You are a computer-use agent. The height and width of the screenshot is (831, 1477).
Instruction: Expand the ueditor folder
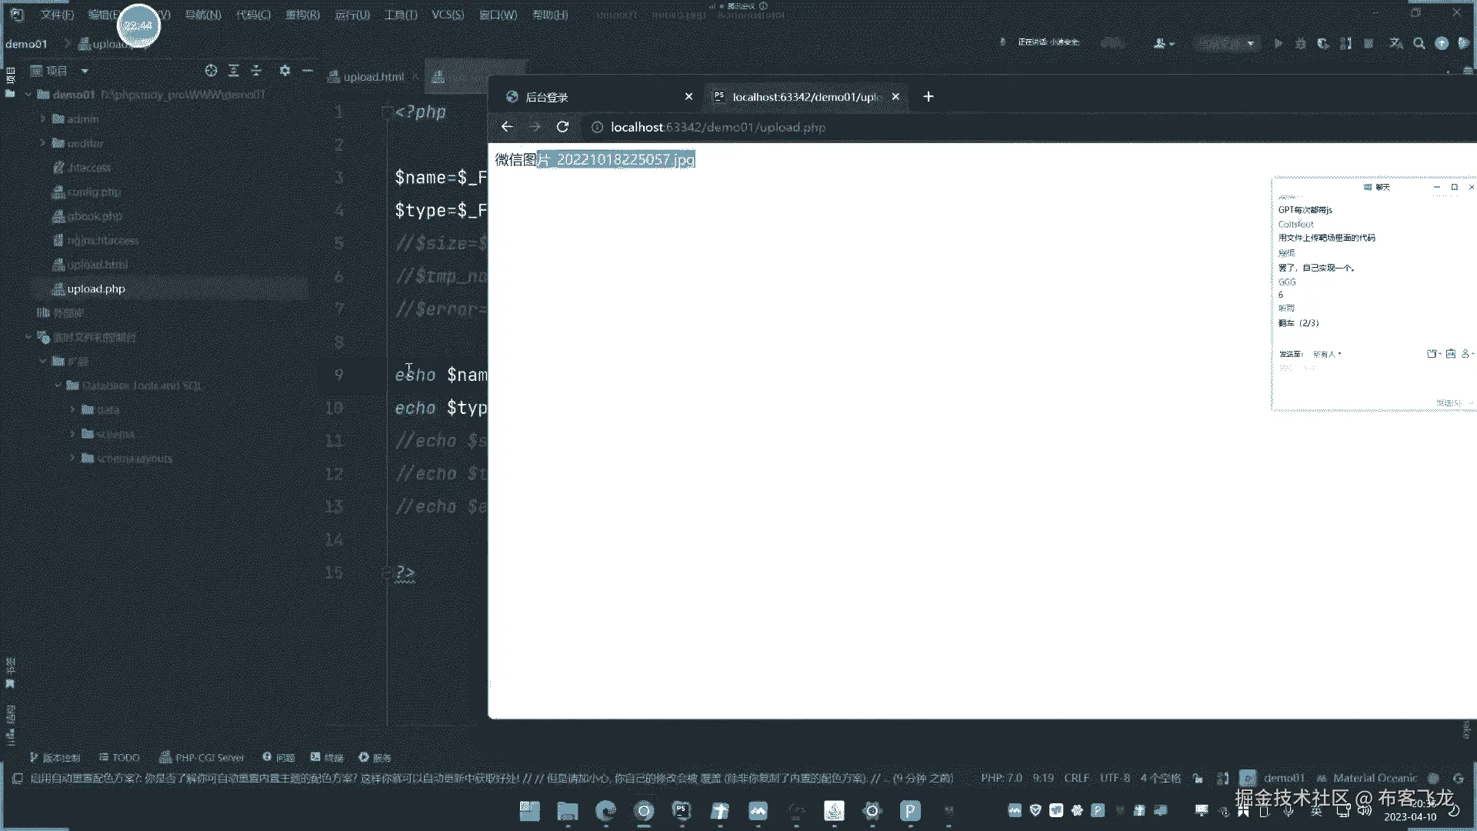click(43, 143)
